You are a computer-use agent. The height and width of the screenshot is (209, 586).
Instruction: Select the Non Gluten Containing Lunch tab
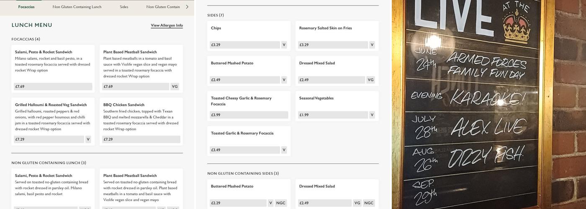[77, 7]
